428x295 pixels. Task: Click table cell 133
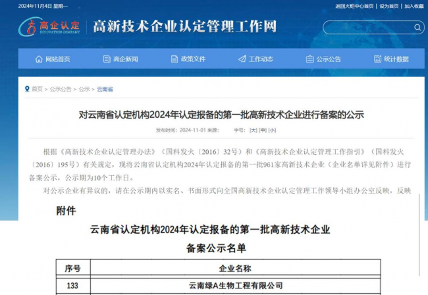72,285
